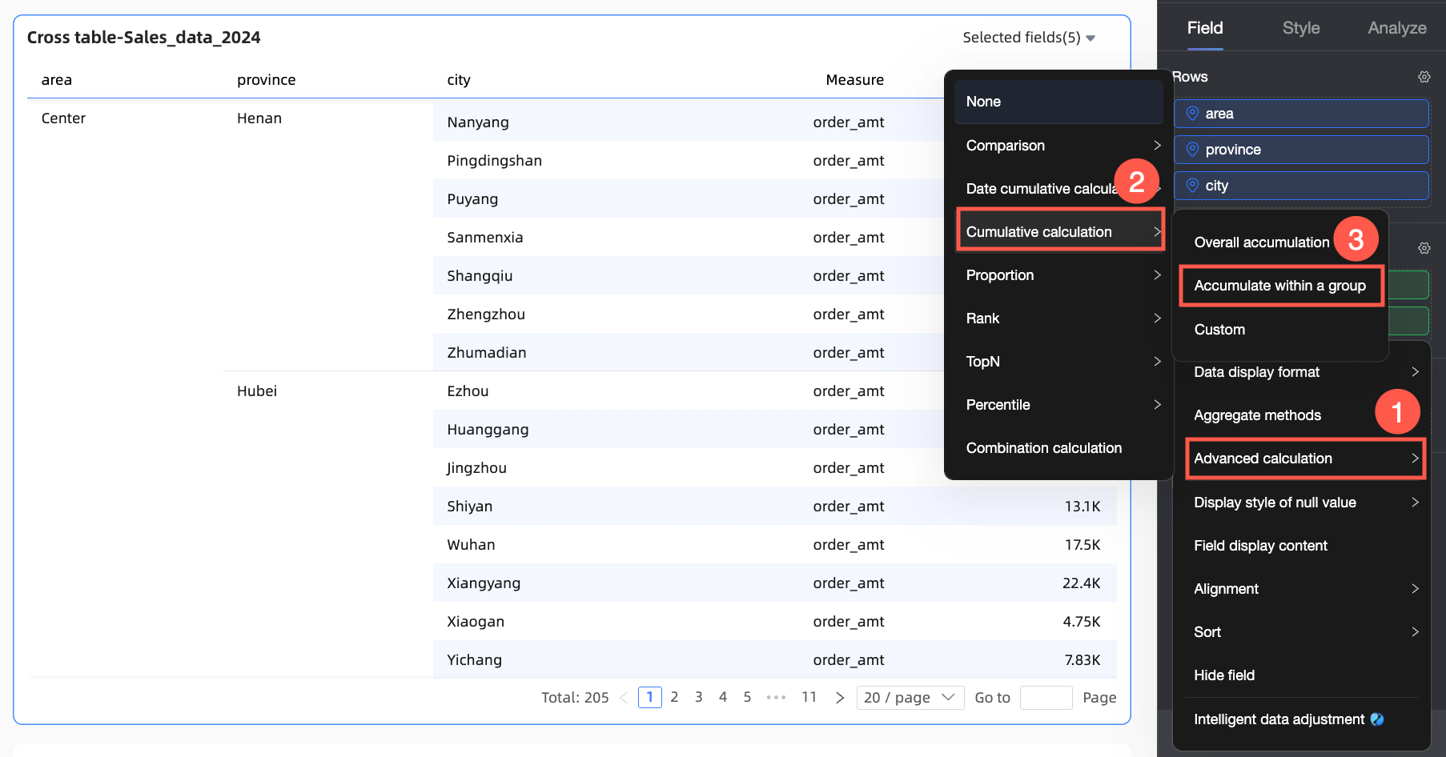Click the Intelligent data adjustment badge icon

point(1377,719)
